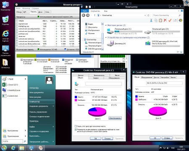
Task: Click the colorful globe icon in Explorer toolbar
Action: tap(181, 20)
